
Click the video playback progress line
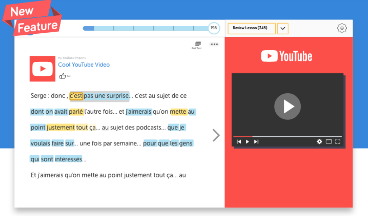(x=287, y=137)
